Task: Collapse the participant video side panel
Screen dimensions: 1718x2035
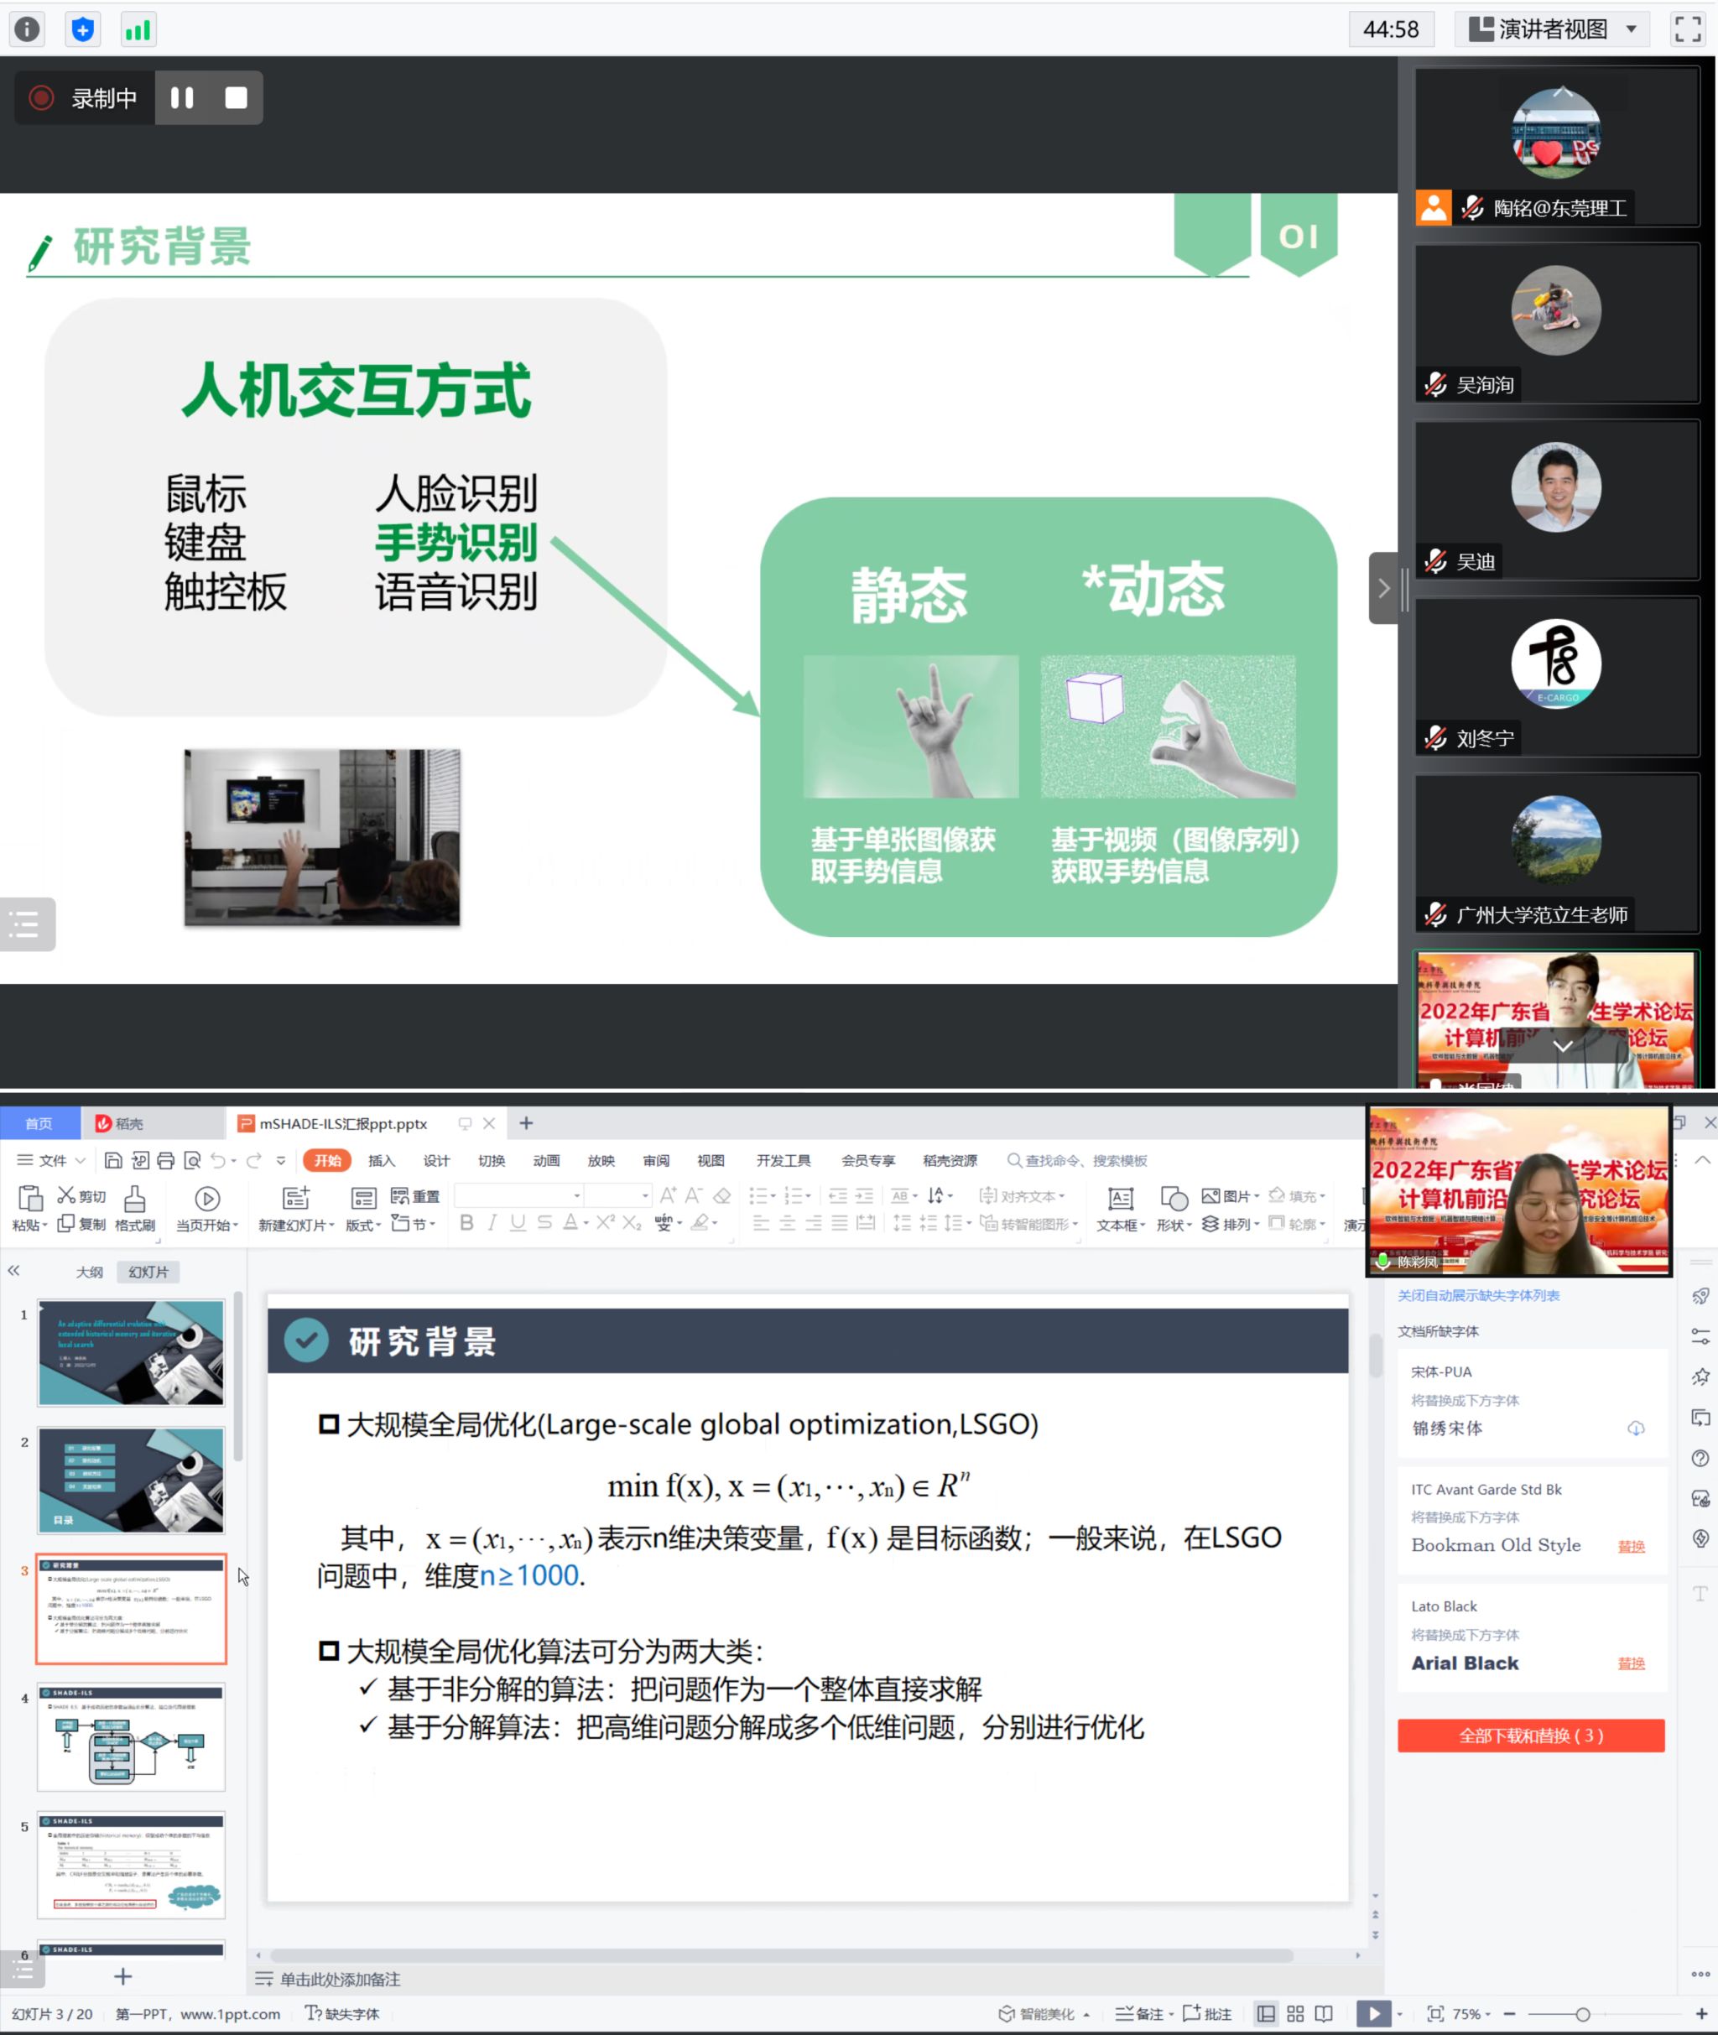Action: tap(1383, 588)
